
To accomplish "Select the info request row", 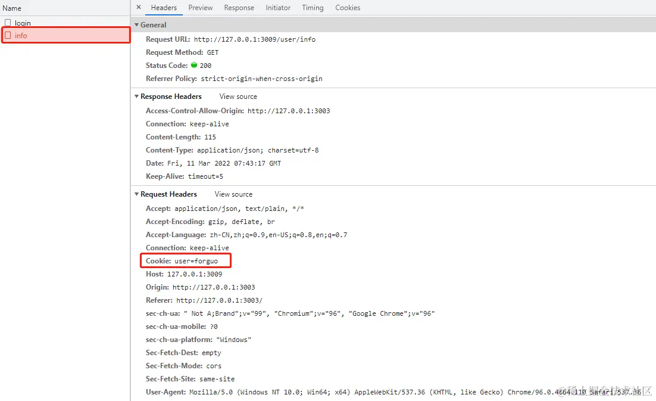I will [x=66, y=35].
